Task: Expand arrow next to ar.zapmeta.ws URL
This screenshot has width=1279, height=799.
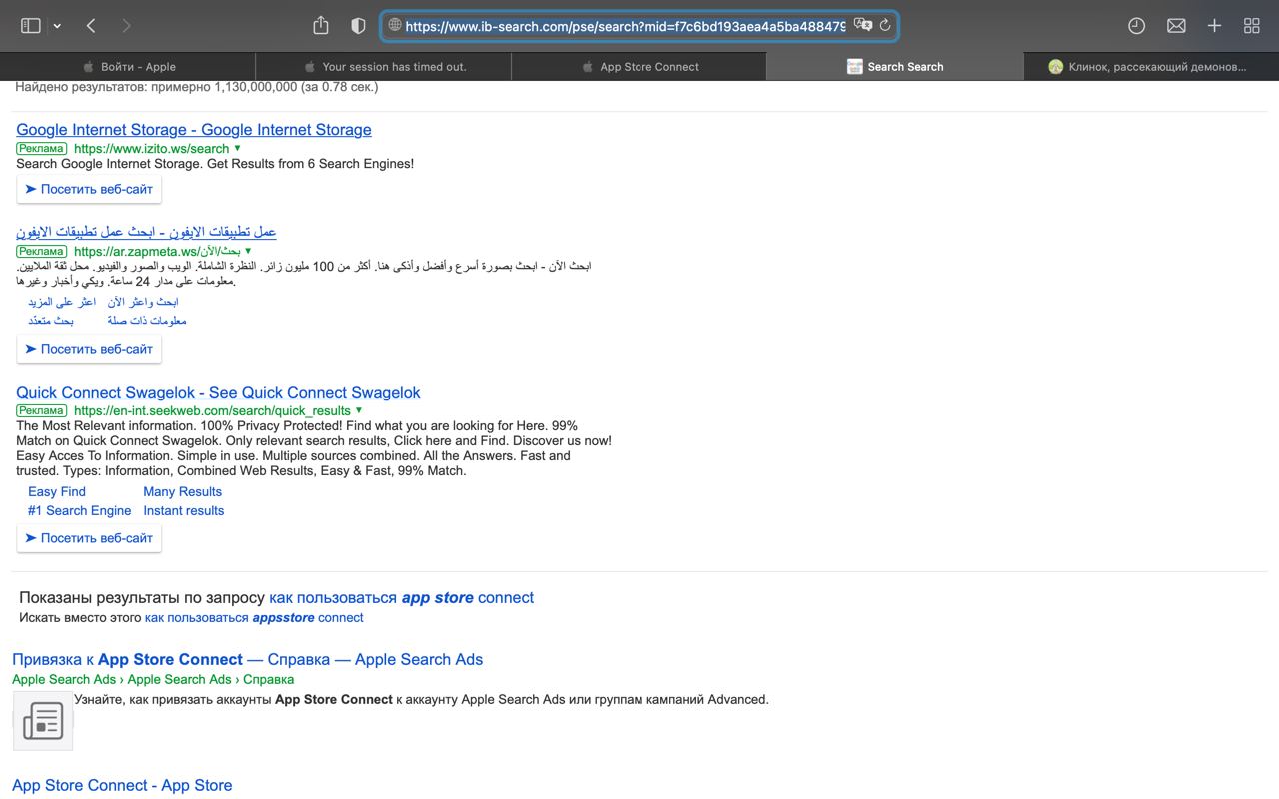Action: tap(248, 251)
